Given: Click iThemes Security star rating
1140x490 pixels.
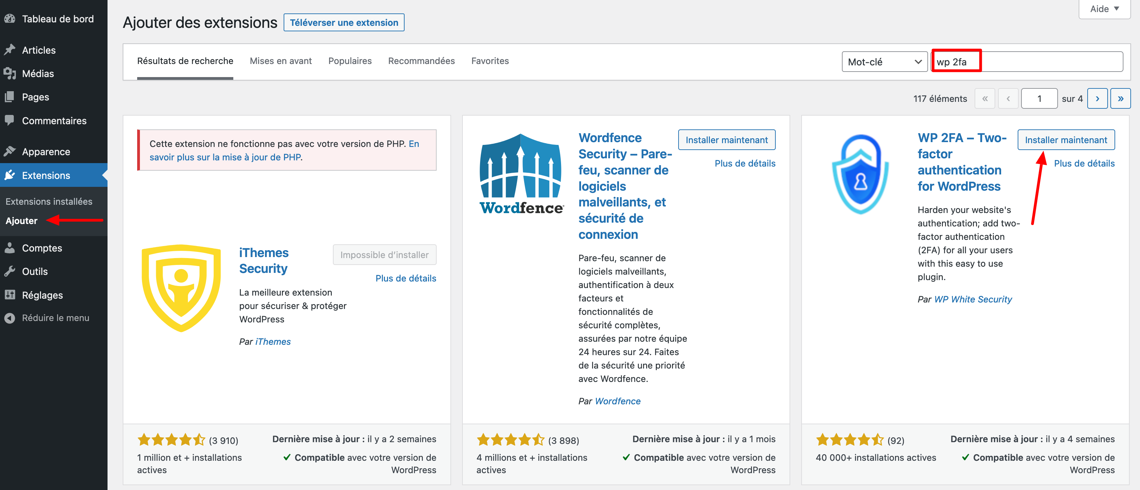Looking at the screenshot, I should pyautogui.click(x=171, y=440).
